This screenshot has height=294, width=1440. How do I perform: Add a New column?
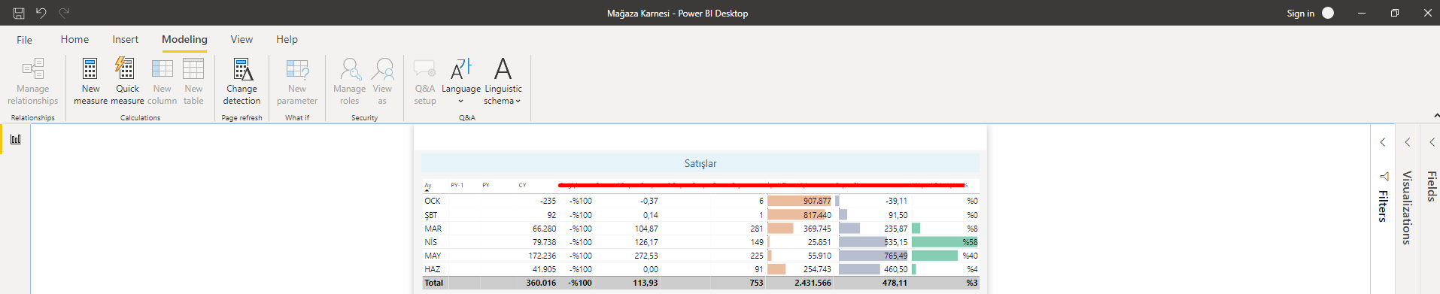(x=163, y=81)
